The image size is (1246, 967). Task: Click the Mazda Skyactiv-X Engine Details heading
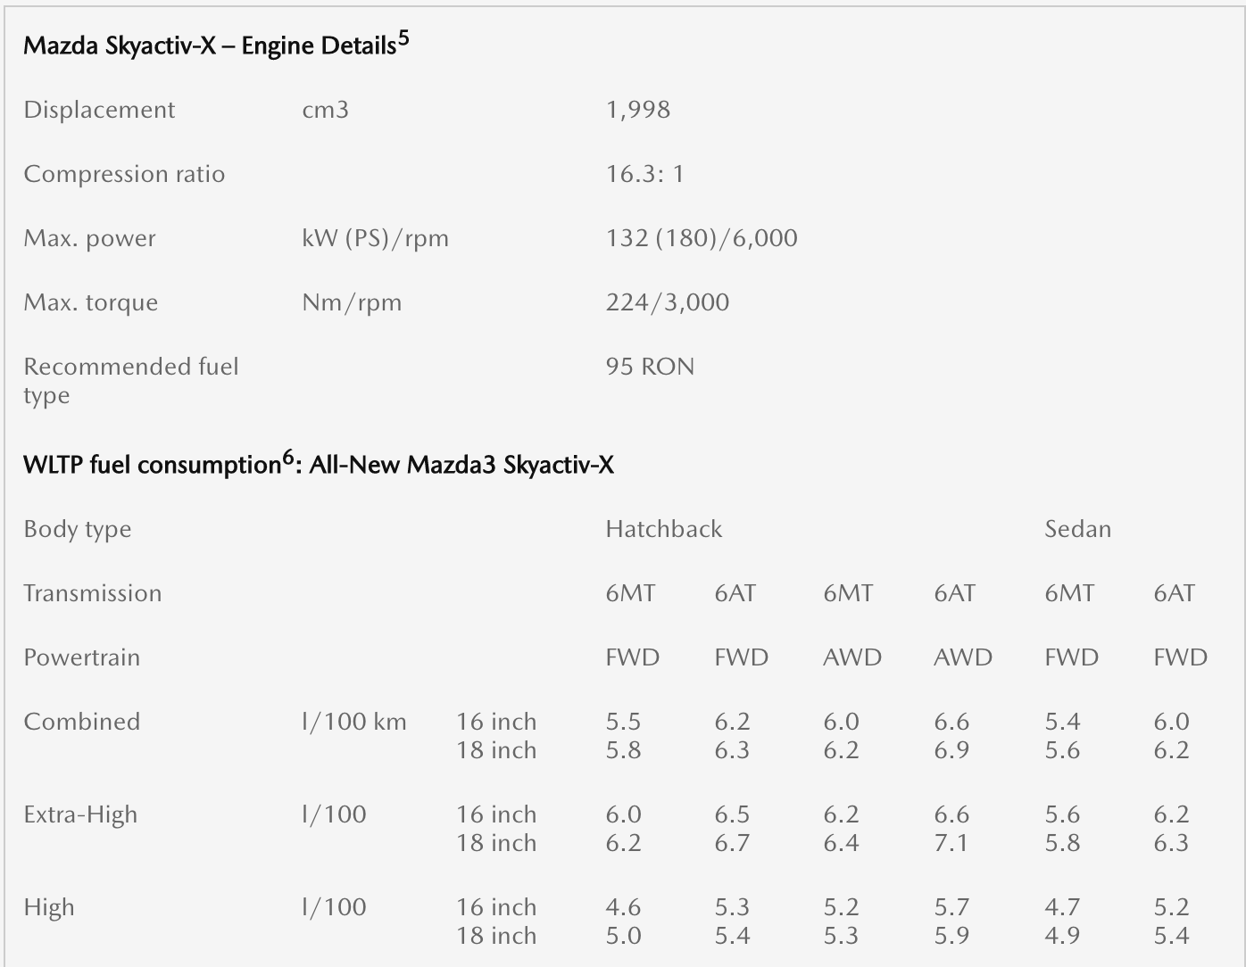click(209, 45)
